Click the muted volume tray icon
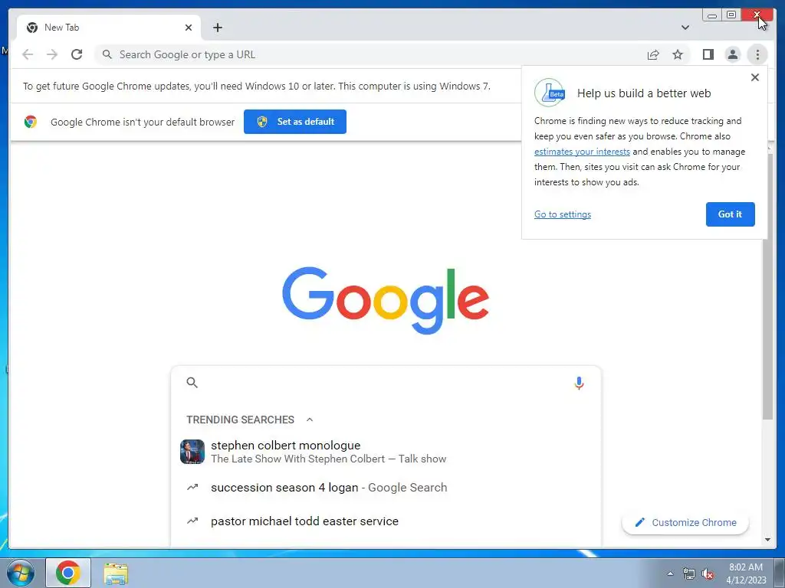The width and height of the screenshot is (785, 588). (x=708, y=574)
